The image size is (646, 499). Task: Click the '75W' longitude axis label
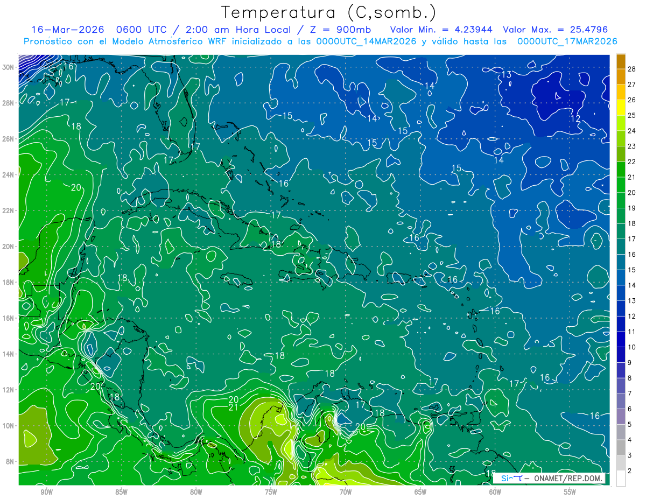tap(271, 493)
